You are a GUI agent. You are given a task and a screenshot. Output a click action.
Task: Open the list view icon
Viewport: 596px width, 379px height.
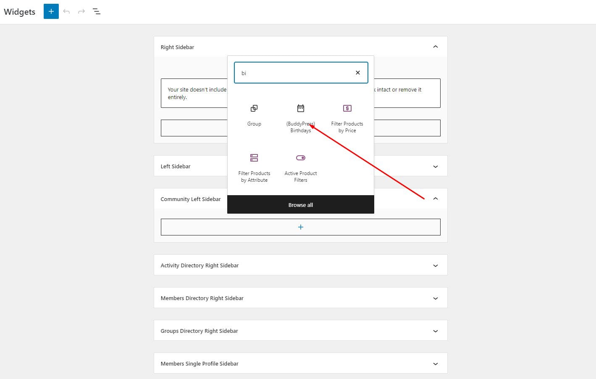(x=97, y=11)
